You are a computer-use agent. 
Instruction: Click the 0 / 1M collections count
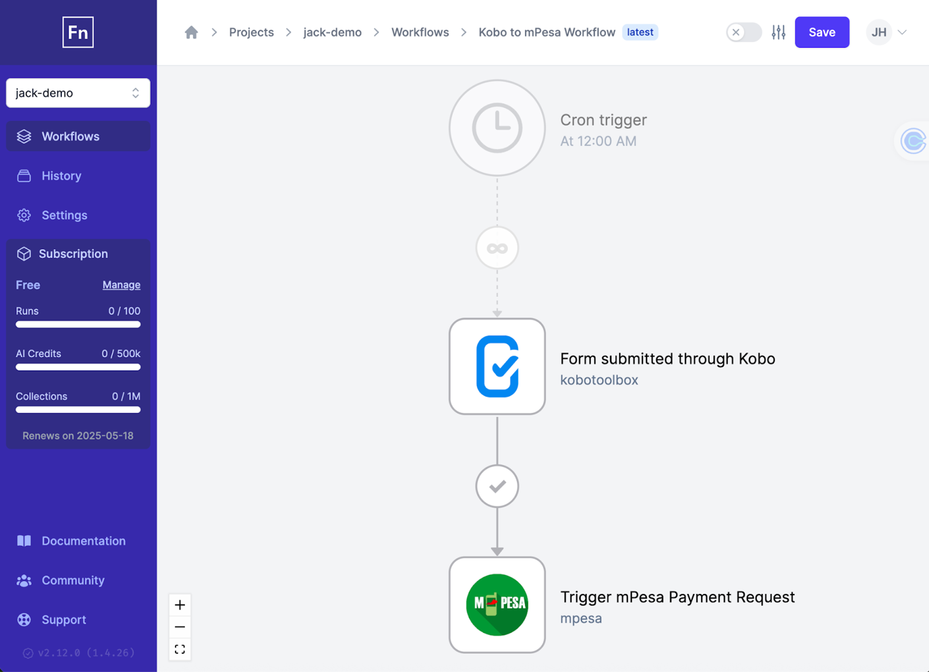pos(126,396)
